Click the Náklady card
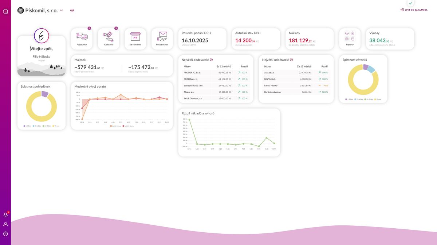437x245 pixels. (309, 39)
